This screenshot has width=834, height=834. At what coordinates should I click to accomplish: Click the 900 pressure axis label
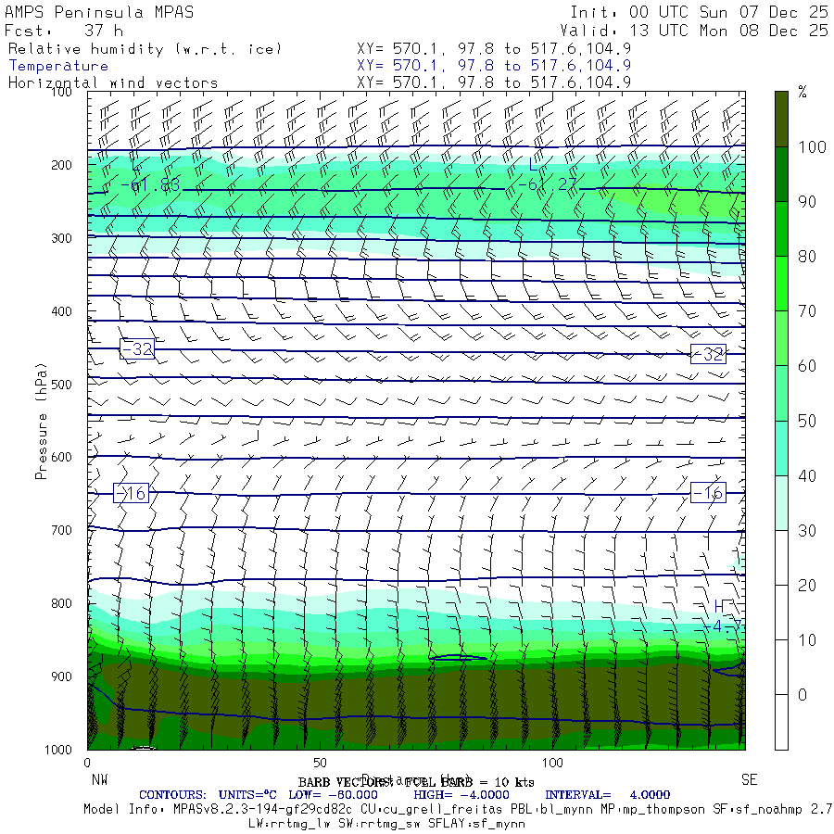(x=61, y=676)
